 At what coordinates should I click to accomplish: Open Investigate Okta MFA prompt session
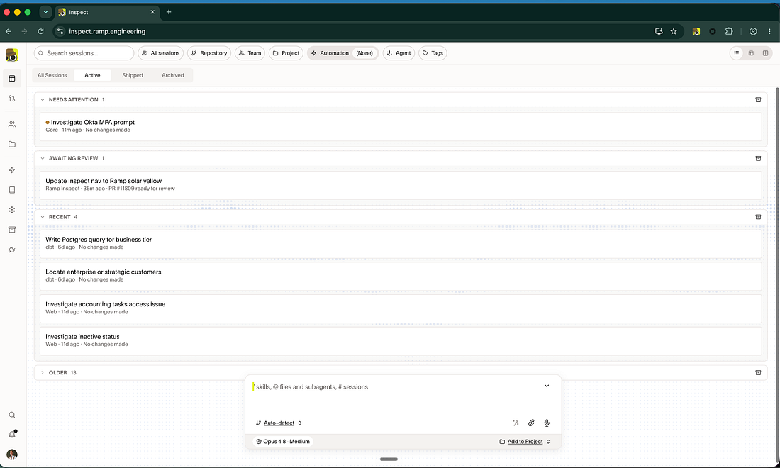point(401,126)
